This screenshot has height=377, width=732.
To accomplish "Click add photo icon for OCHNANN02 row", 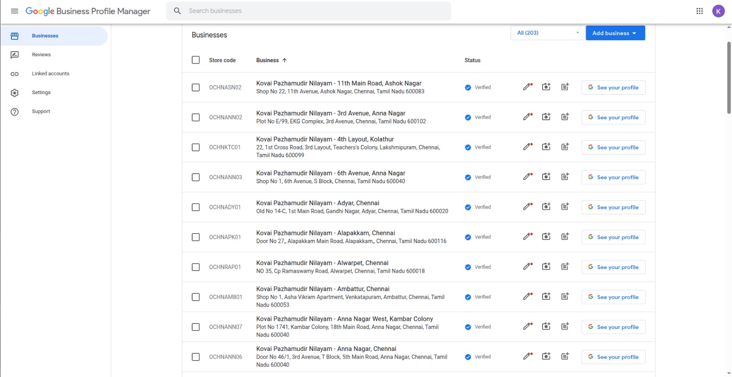I will pos(546,117).
